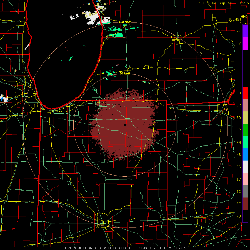Image resolution: width=250 pixels, height=250 pixels.
Task: Click the 100 NMI range ring label
Action: tap(125, 22)
